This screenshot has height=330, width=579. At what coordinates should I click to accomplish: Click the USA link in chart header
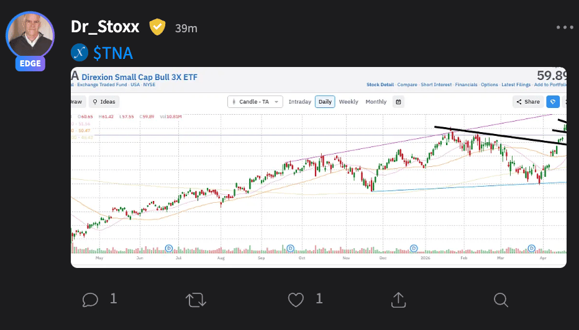coord(135,85)
